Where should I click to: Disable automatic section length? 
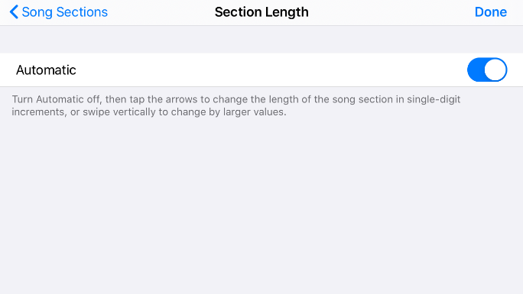pyautogui.click(x=487, y=69)
